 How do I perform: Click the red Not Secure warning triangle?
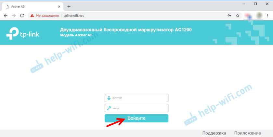[32, 16]
